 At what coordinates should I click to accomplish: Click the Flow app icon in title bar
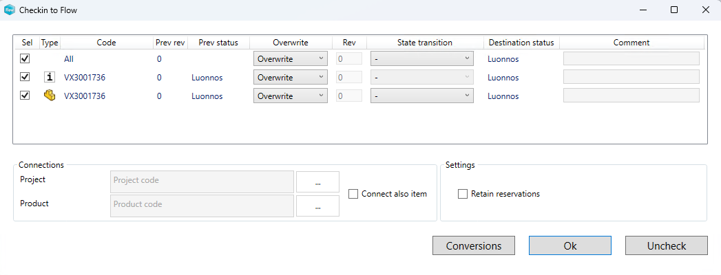(10, 10)
